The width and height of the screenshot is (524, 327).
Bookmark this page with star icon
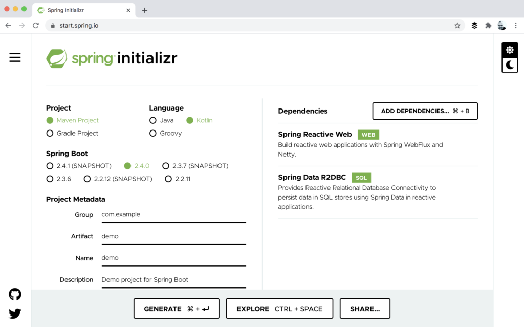(457, 26)
